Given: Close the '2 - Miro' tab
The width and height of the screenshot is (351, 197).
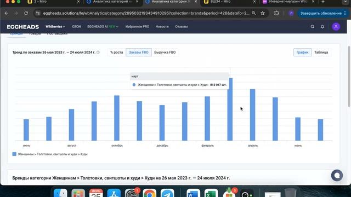Looking at the screenshot, I should [x=78, y=2].
